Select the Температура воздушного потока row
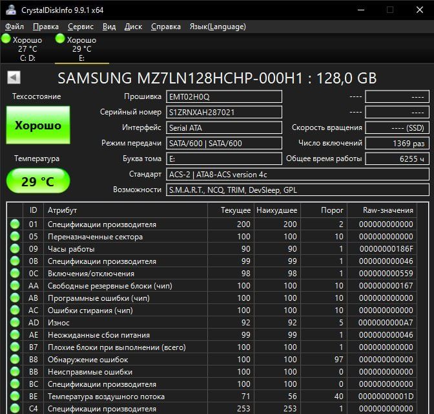The height and width of the screenshot is (414, 434). click(x=212, y=397)
